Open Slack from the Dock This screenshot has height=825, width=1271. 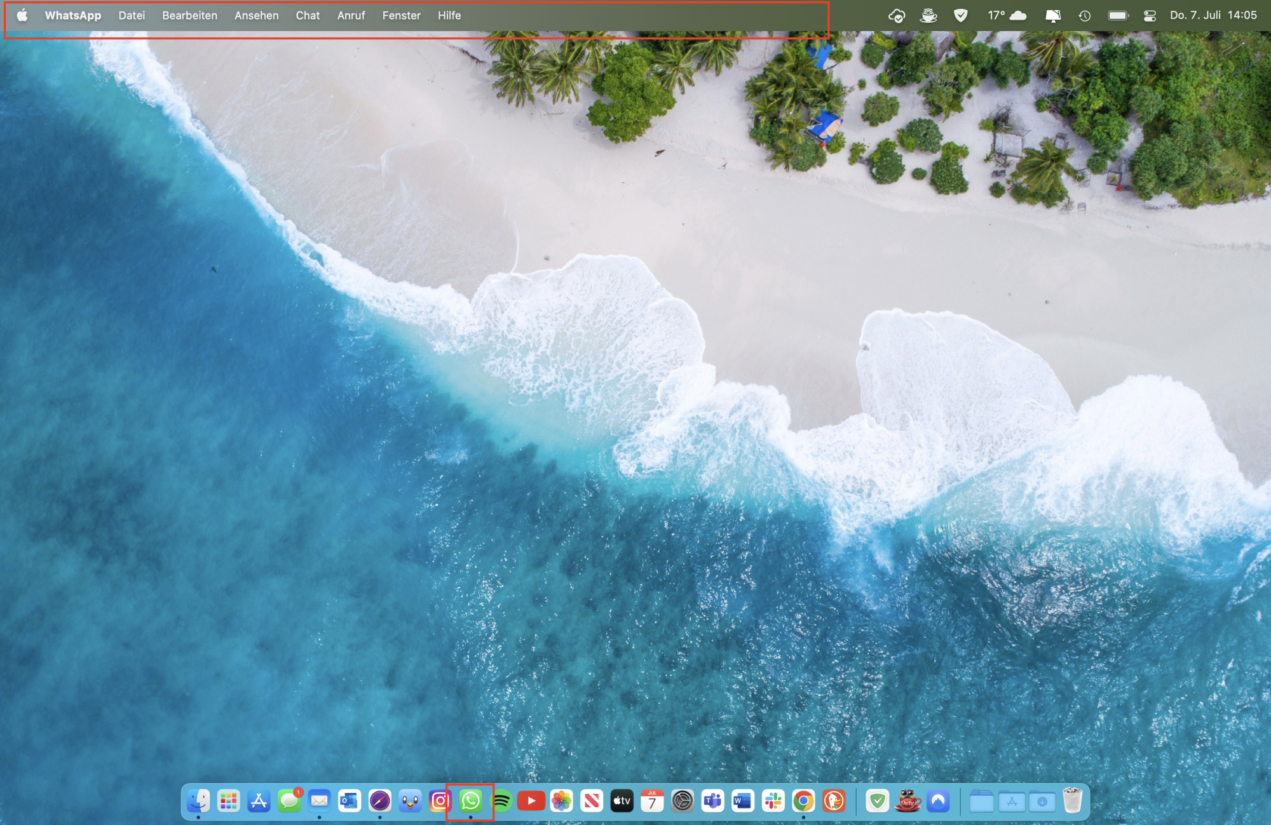[x=773, y=801]
